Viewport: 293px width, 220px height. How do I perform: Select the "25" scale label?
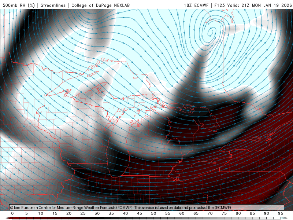[x=83, y=213]
